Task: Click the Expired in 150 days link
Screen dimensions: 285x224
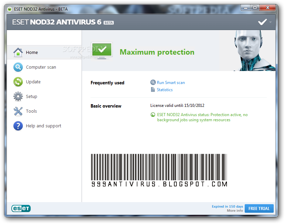Action: point(227,206)
